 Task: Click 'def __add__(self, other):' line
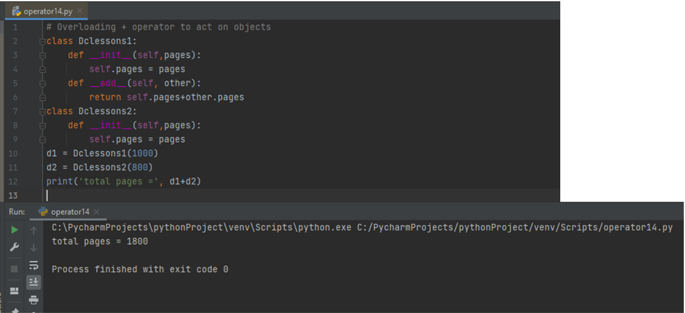[134, 83]
